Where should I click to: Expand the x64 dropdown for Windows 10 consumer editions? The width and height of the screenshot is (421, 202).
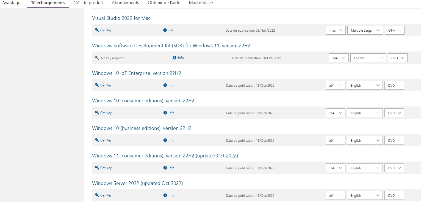tap(336, 113)
